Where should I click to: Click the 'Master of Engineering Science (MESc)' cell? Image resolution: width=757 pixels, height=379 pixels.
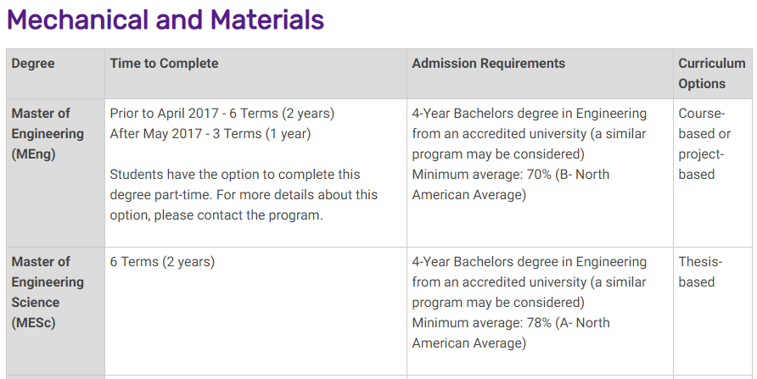point(48,293)
